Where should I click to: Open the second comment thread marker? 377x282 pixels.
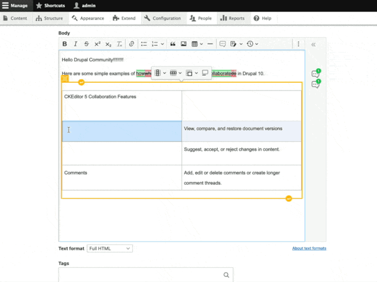click(316, 84)
